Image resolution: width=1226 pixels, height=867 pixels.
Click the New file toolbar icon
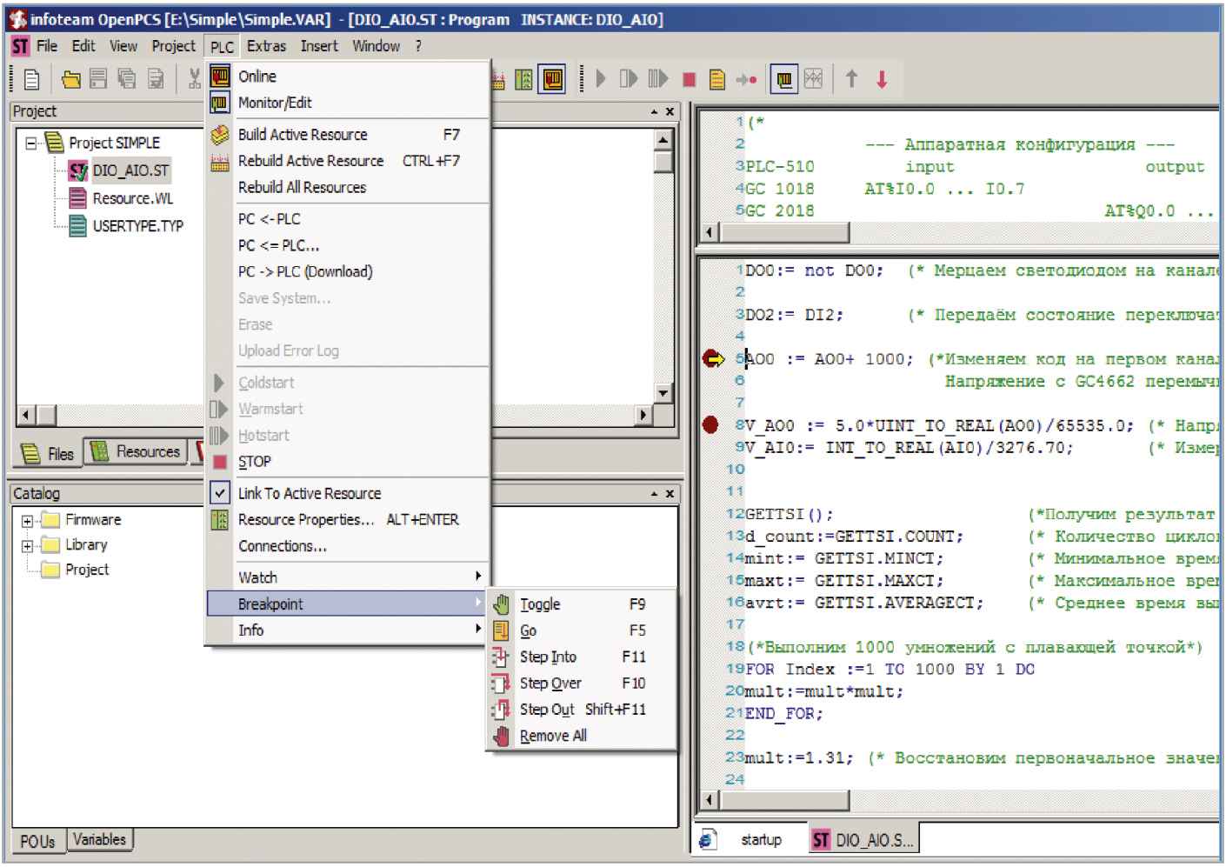pos(32,80)
